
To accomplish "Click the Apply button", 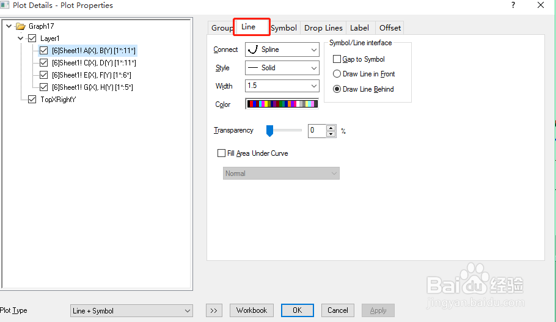I will (x=378, y=310).
